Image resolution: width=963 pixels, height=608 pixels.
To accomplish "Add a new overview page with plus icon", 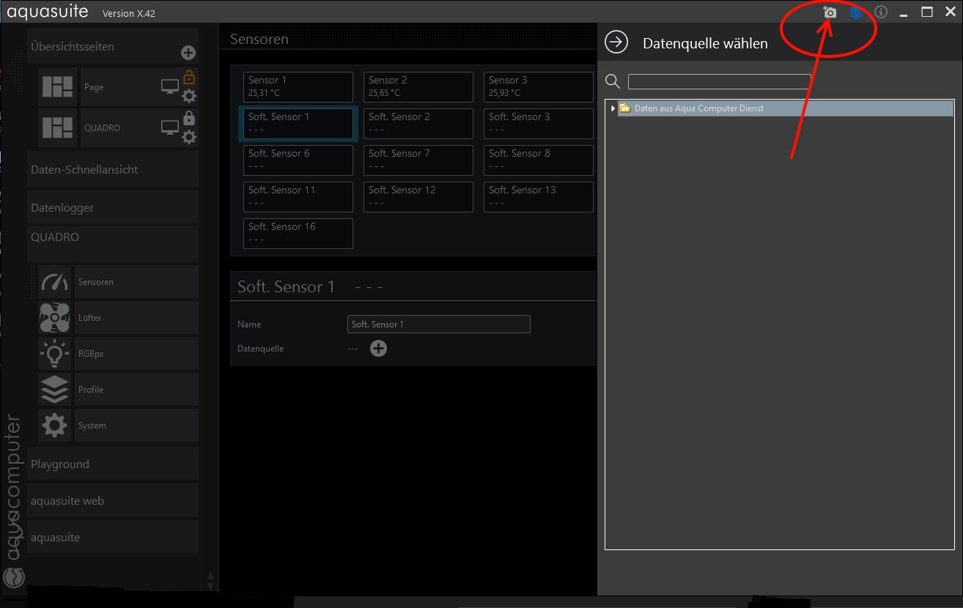I will click(188, 53).
